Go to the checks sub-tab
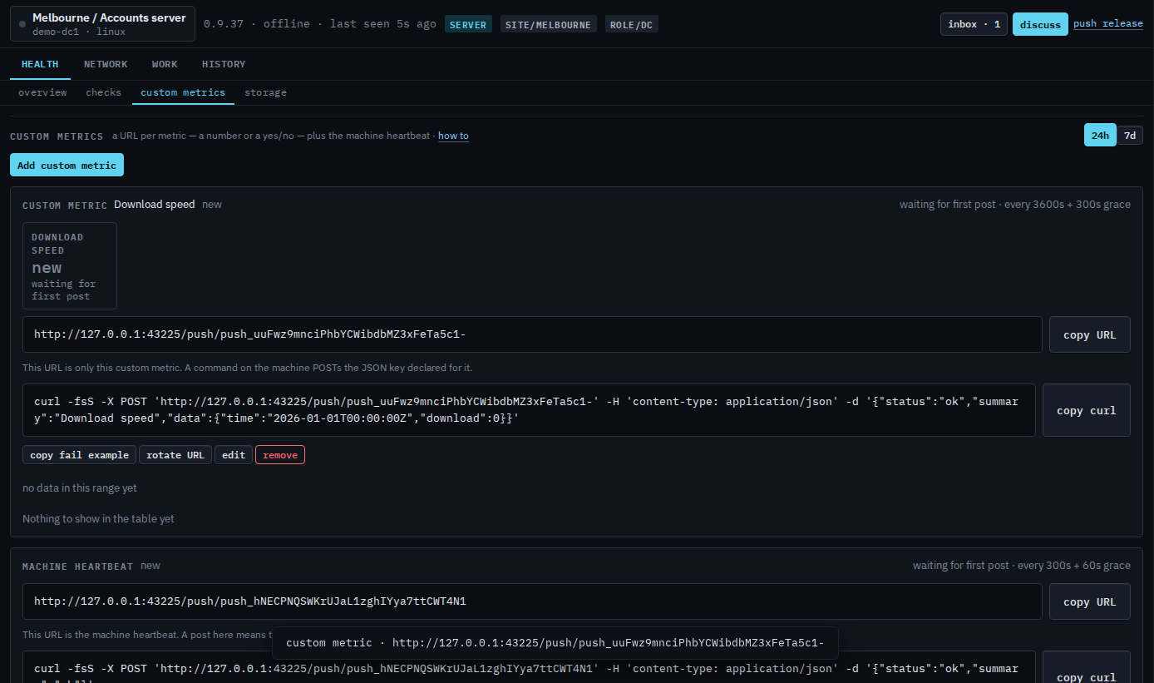The height and width of the screenshot is (683, 1154). (104, 92)
